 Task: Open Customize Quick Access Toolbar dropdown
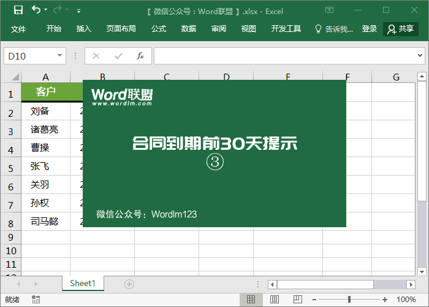click(x=79, y=11)
